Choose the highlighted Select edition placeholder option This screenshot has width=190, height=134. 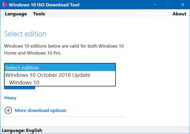[x=60, y=68]
